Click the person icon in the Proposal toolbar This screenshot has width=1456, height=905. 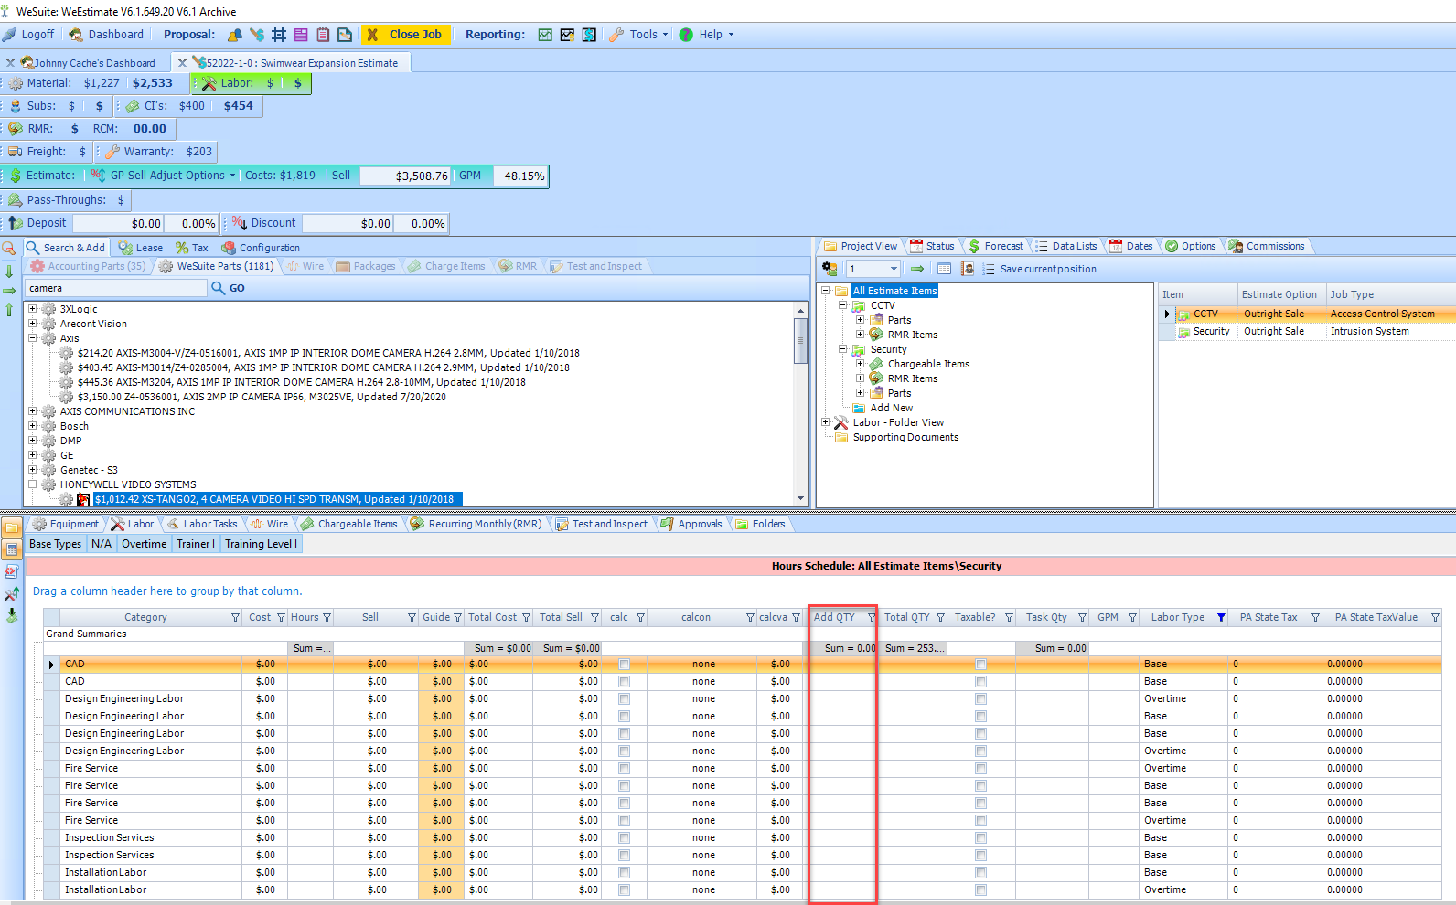tap(235, 35)
